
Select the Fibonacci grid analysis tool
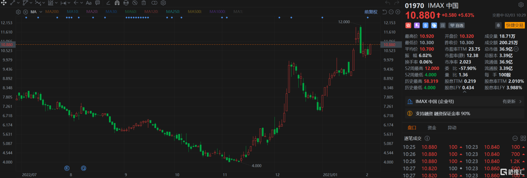tap(51, 3)
